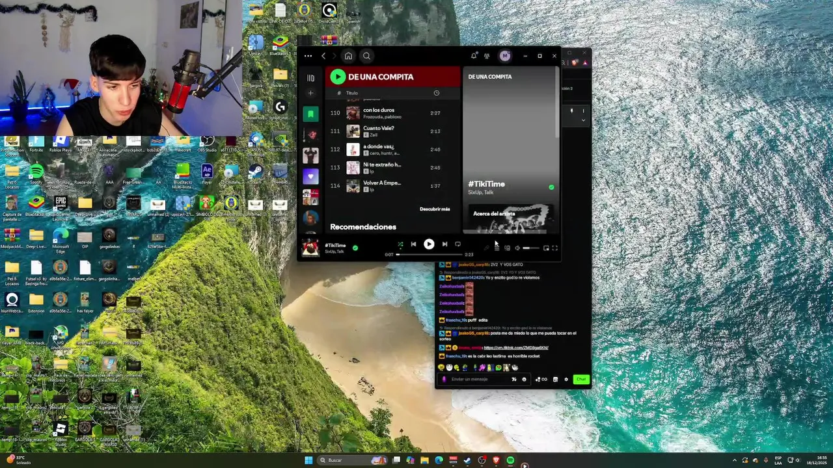Play the DE UNA COMPITA playlist
Image resolution: width=833 pixels, height=468 pixels.
338,77
